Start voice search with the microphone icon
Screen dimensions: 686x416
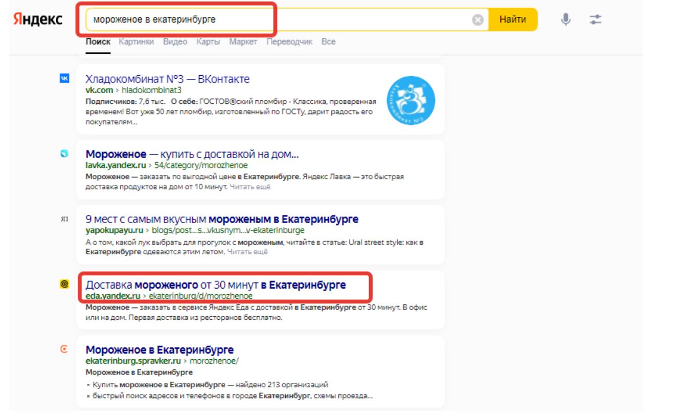point(565,20)
